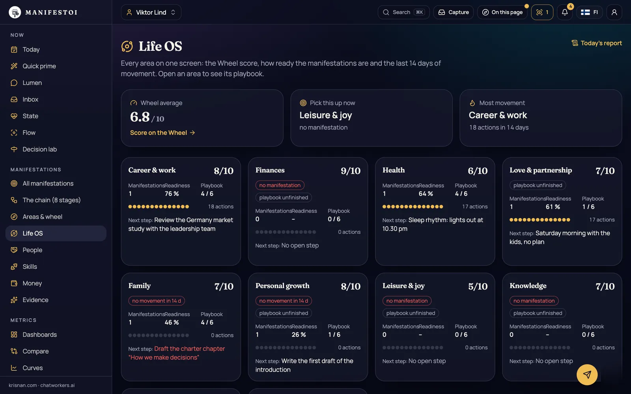This screenshot has width=631, height=394.
Task: Open the FI language selector
Action: coord(589,12)
